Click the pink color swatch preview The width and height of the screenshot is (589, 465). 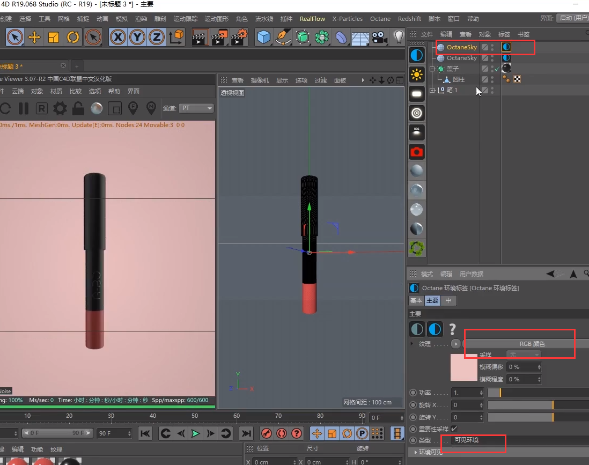click(x=463, y=367)
